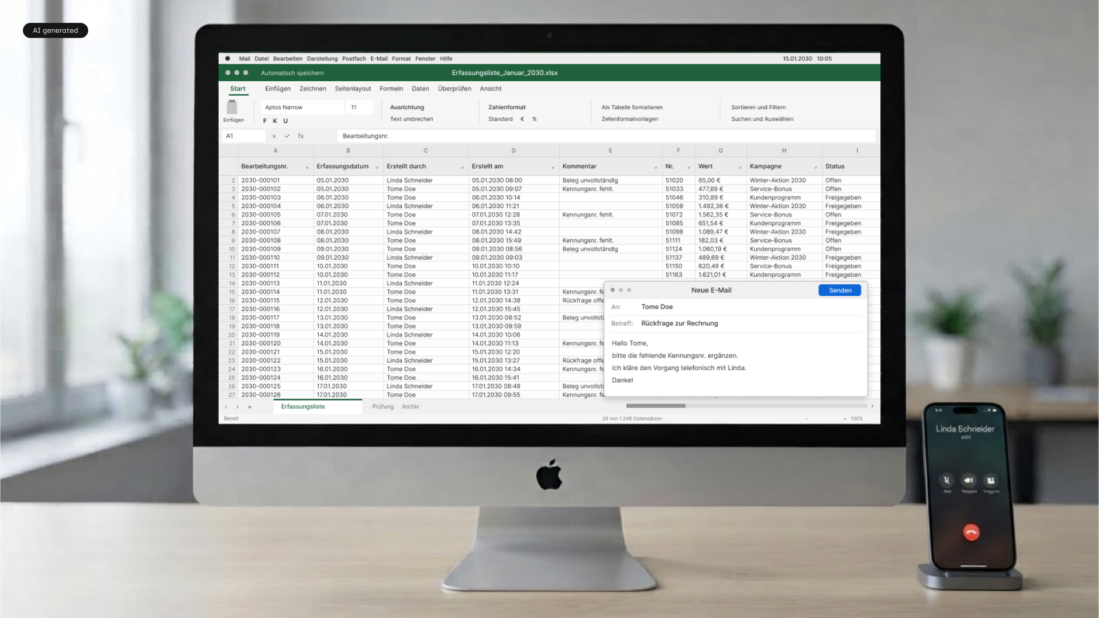This screenshot has height=618, width=1099.
Task: End the call with the red hang-up button
Action: click(x=971, y=532)
